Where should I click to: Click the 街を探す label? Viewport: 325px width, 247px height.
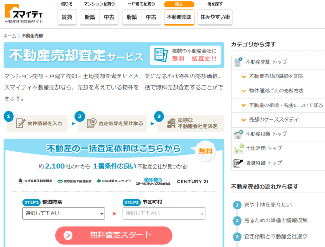pos(215,4)
